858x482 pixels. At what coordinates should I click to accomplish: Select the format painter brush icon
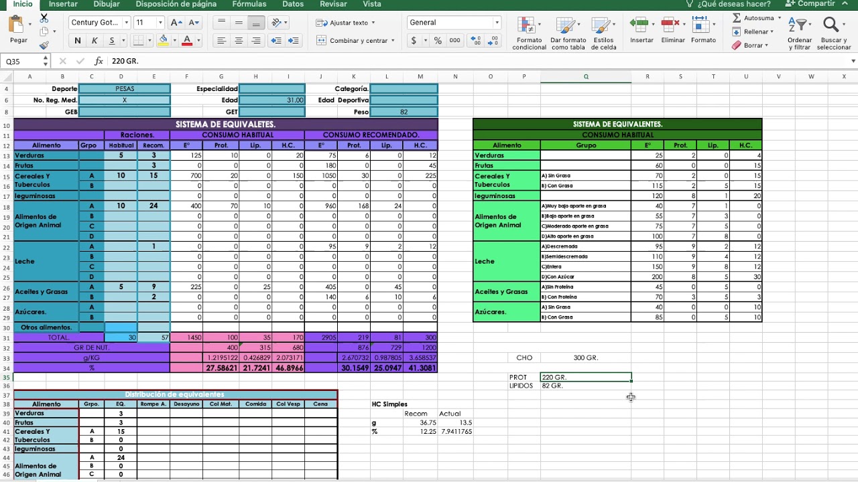44,45
